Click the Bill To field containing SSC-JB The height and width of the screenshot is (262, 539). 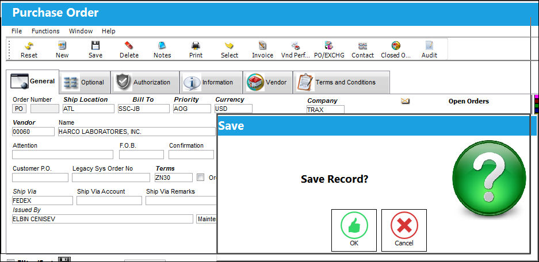[143, 109]
